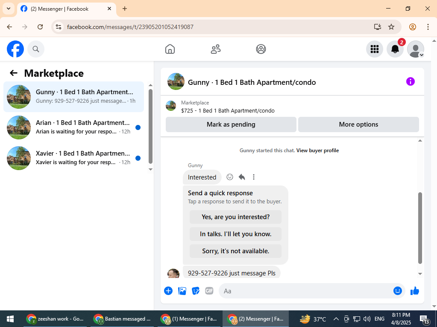The height and width of the screenshot is (327, 437).
Task: Switch to 'zeeshan work' taskbar window
Action: point(55,318)
